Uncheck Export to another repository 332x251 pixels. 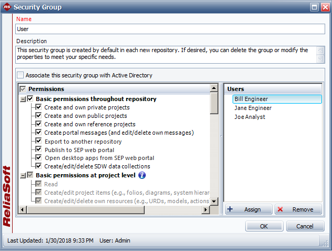click(39, 142)
